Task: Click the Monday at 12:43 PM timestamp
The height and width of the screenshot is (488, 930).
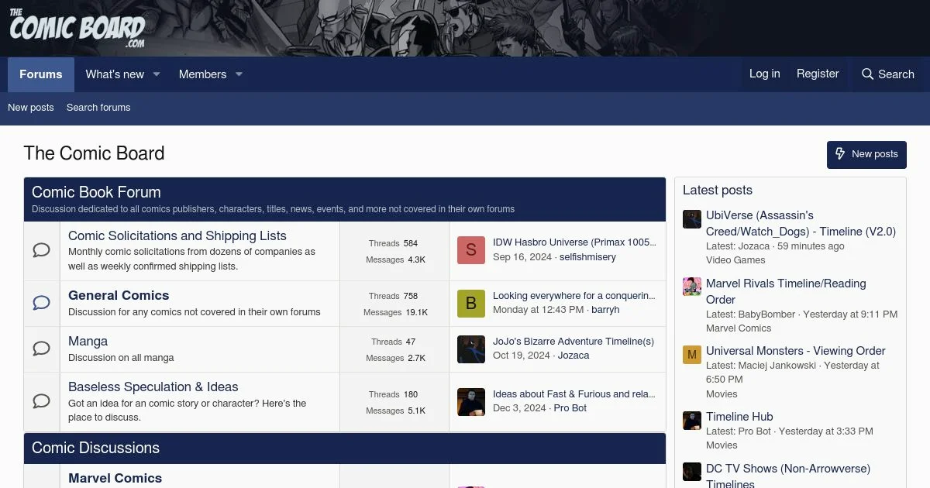Action: click(538, 310)
